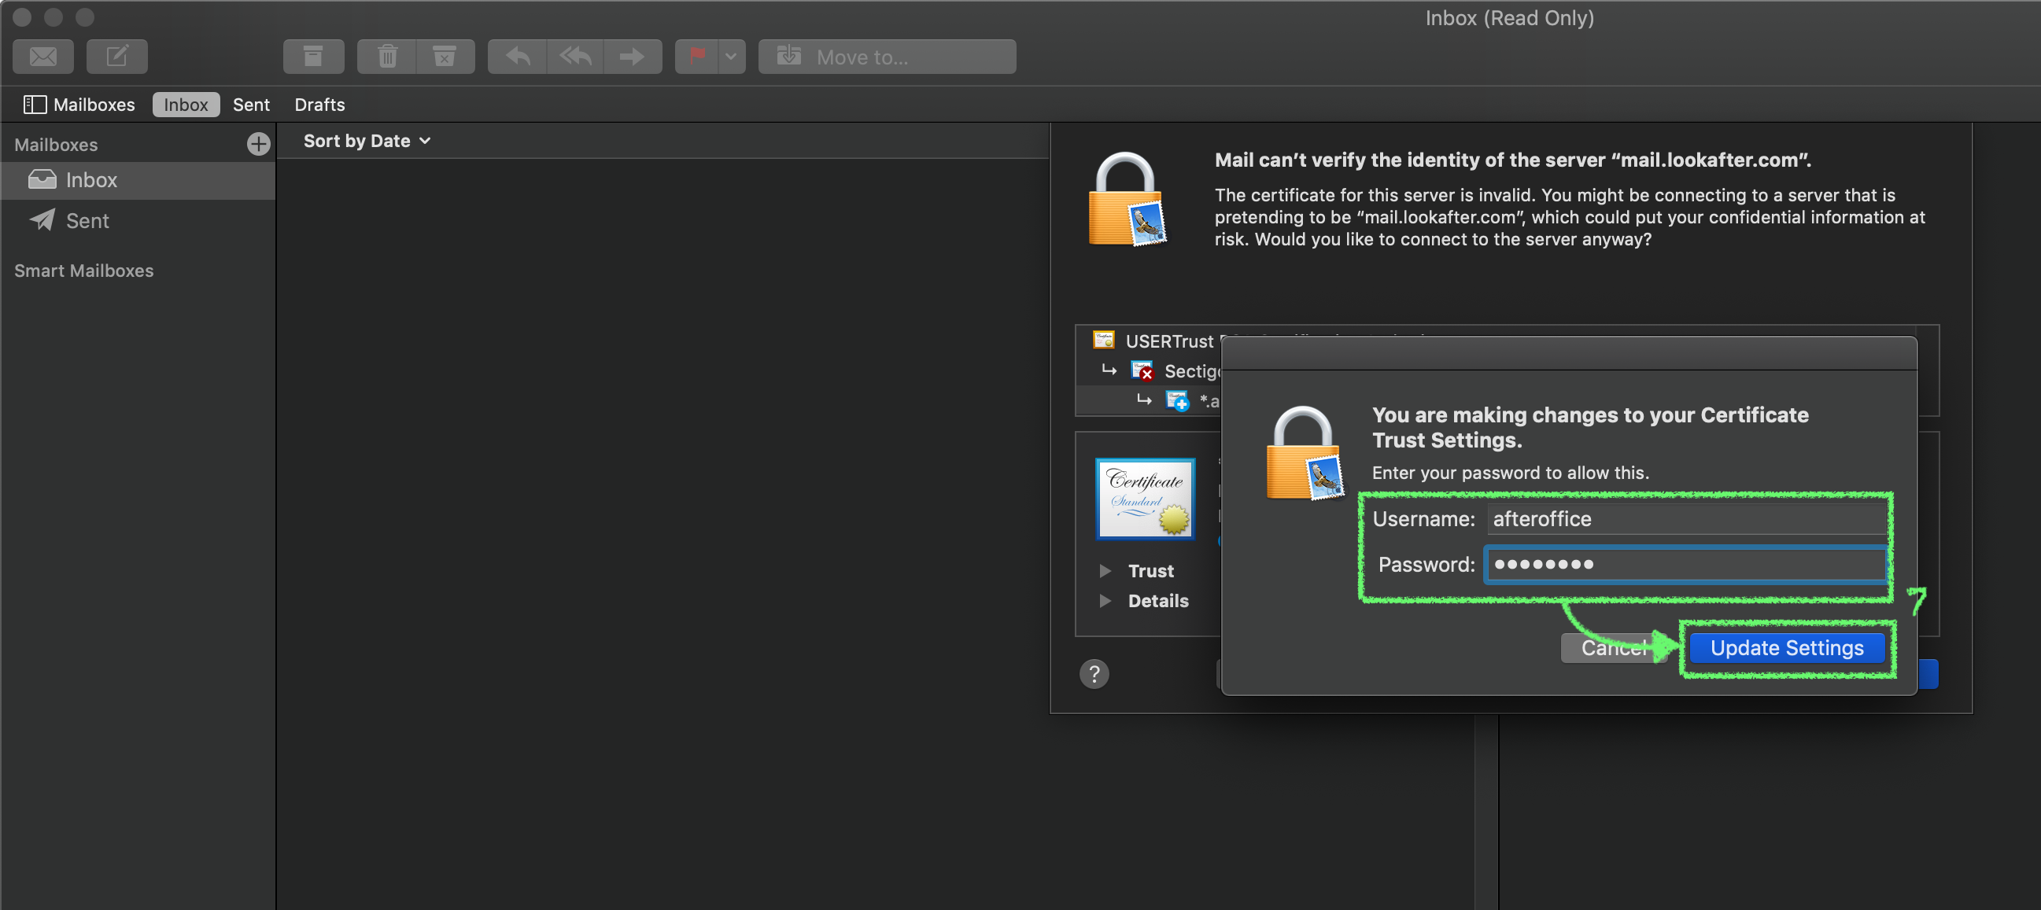Open the Sort by Date dropdown
This screenshot has height=910, width=2041.
366,141
